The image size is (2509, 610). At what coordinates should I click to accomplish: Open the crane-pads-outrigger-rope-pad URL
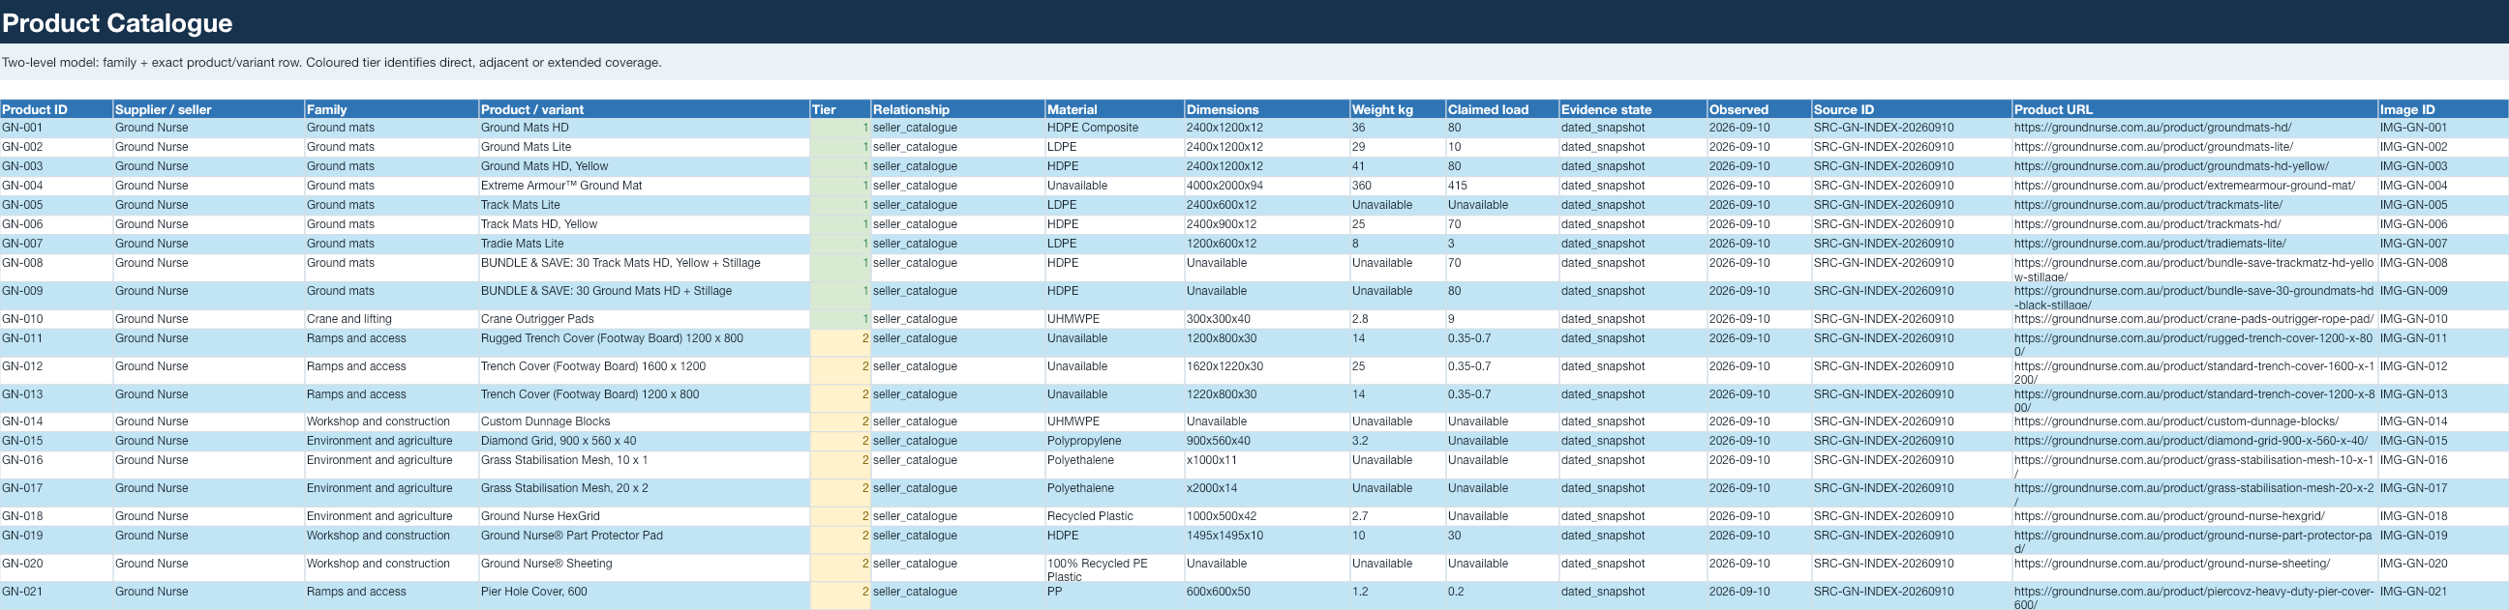2193,319
